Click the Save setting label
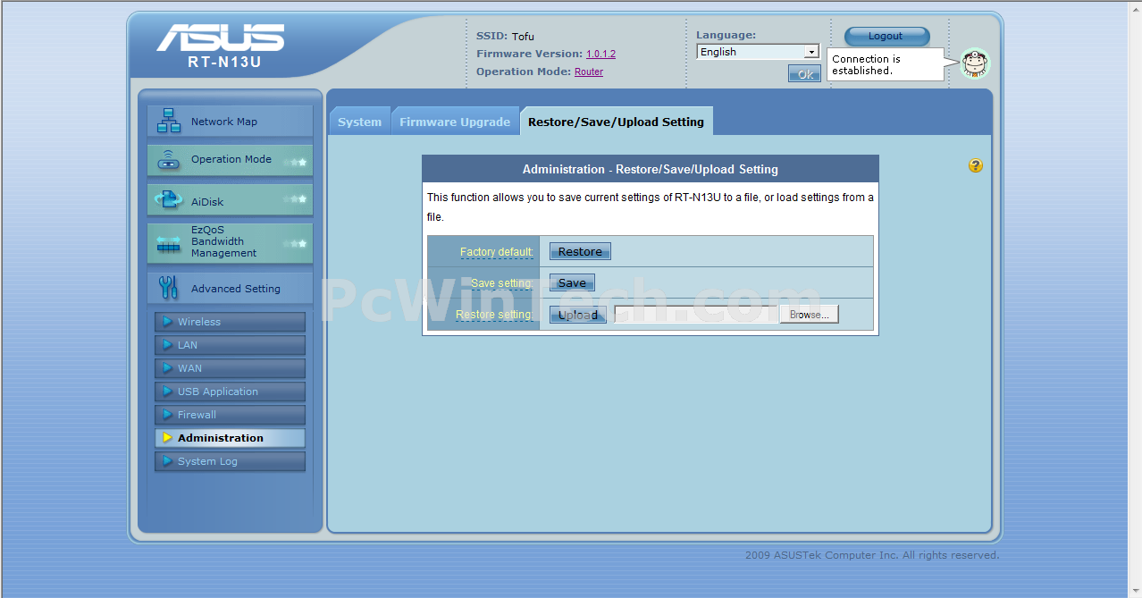 [x=501, y=283]
